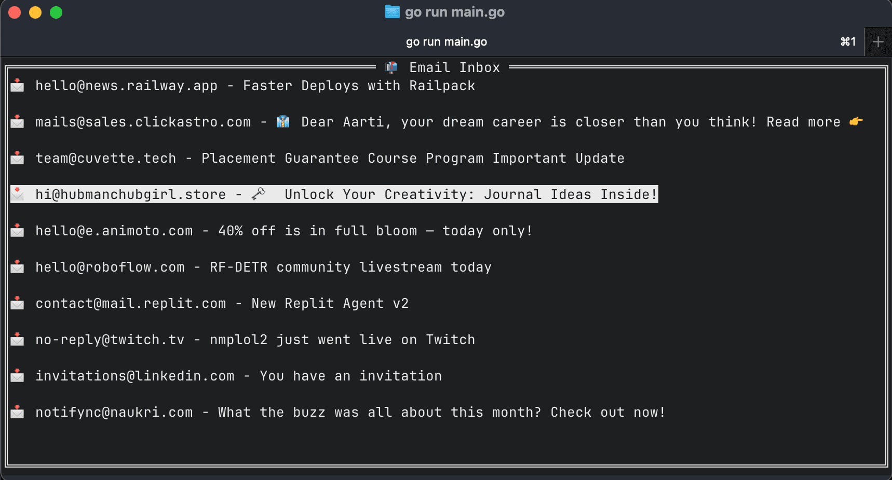
Task: Click the inbox icon beside animoto email
Action: (x=17, y=231)
